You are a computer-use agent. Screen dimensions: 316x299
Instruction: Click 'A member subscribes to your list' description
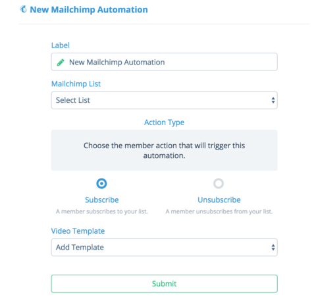click(x=102, y=211)
